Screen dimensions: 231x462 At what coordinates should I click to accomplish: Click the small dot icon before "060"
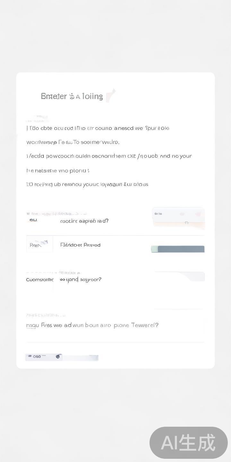pyautogui.click(x=30, y=356)
